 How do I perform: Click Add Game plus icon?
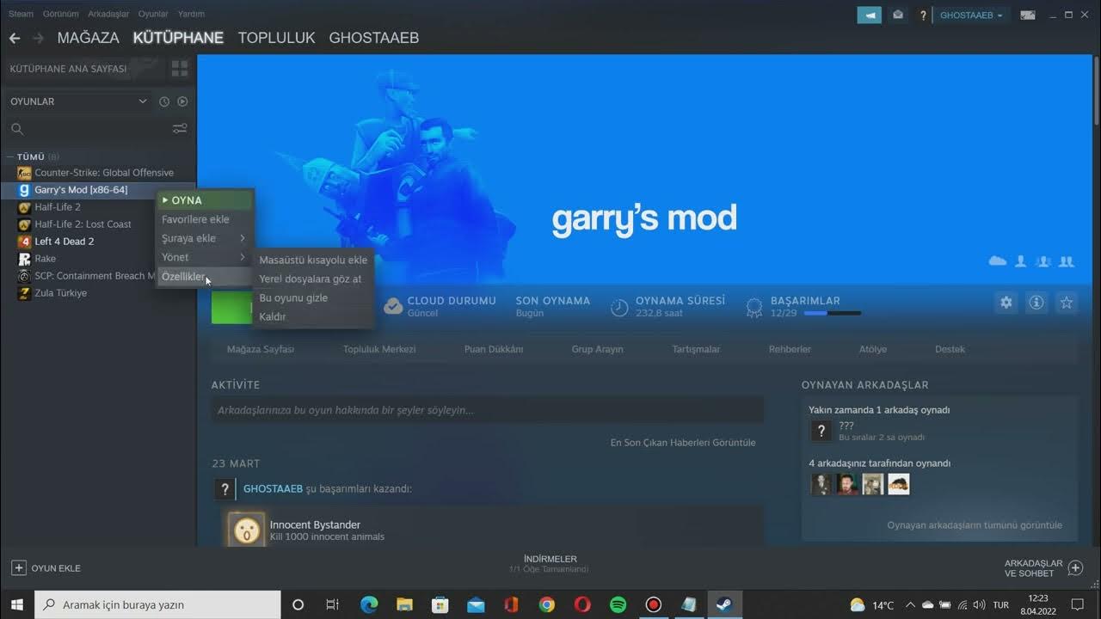(x=19, y=568)
